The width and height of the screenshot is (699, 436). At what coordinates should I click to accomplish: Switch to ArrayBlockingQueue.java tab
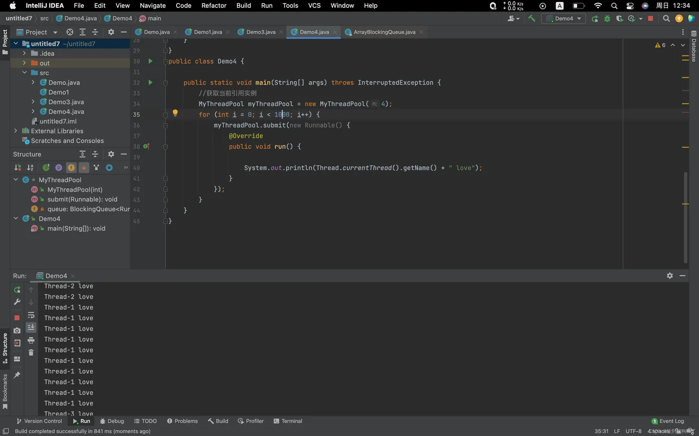[384, 32]
